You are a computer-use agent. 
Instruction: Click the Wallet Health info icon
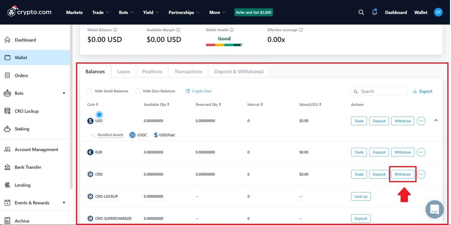(232, 30)
